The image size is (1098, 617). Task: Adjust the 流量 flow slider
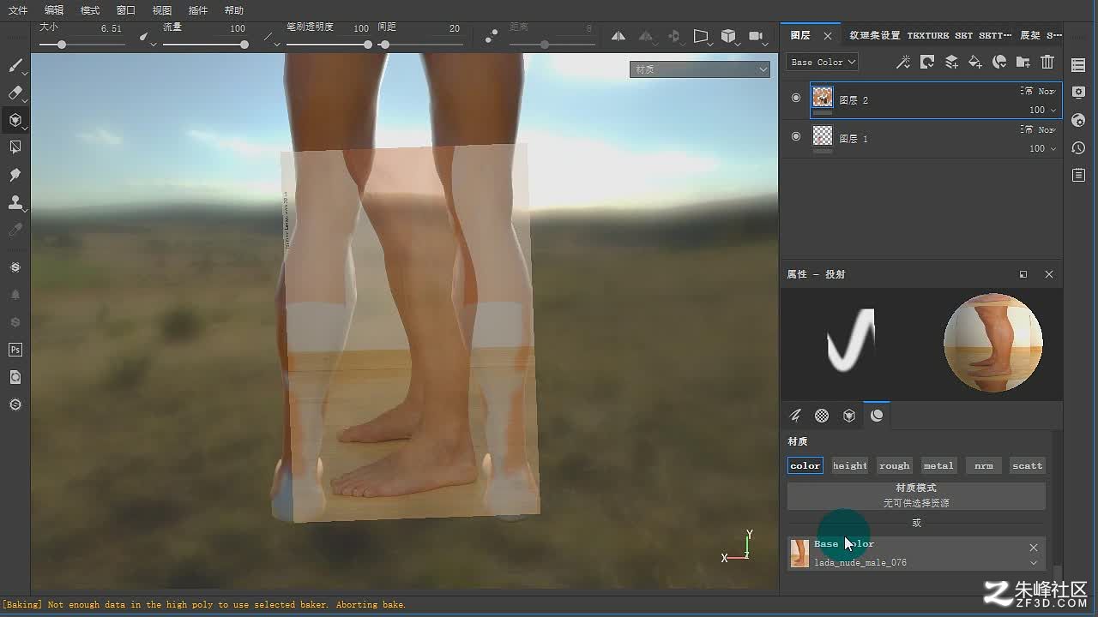206,44
